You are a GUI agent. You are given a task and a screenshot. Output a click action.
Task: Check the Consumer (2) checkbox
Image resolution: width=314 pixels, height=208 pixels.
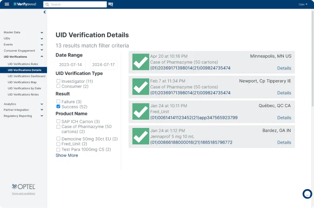[58, 86]
